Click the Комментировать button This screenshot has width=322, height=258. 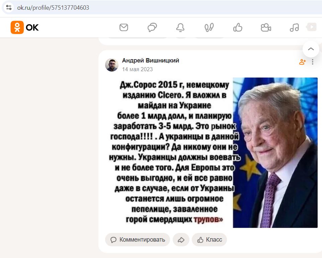coord(138,240)
